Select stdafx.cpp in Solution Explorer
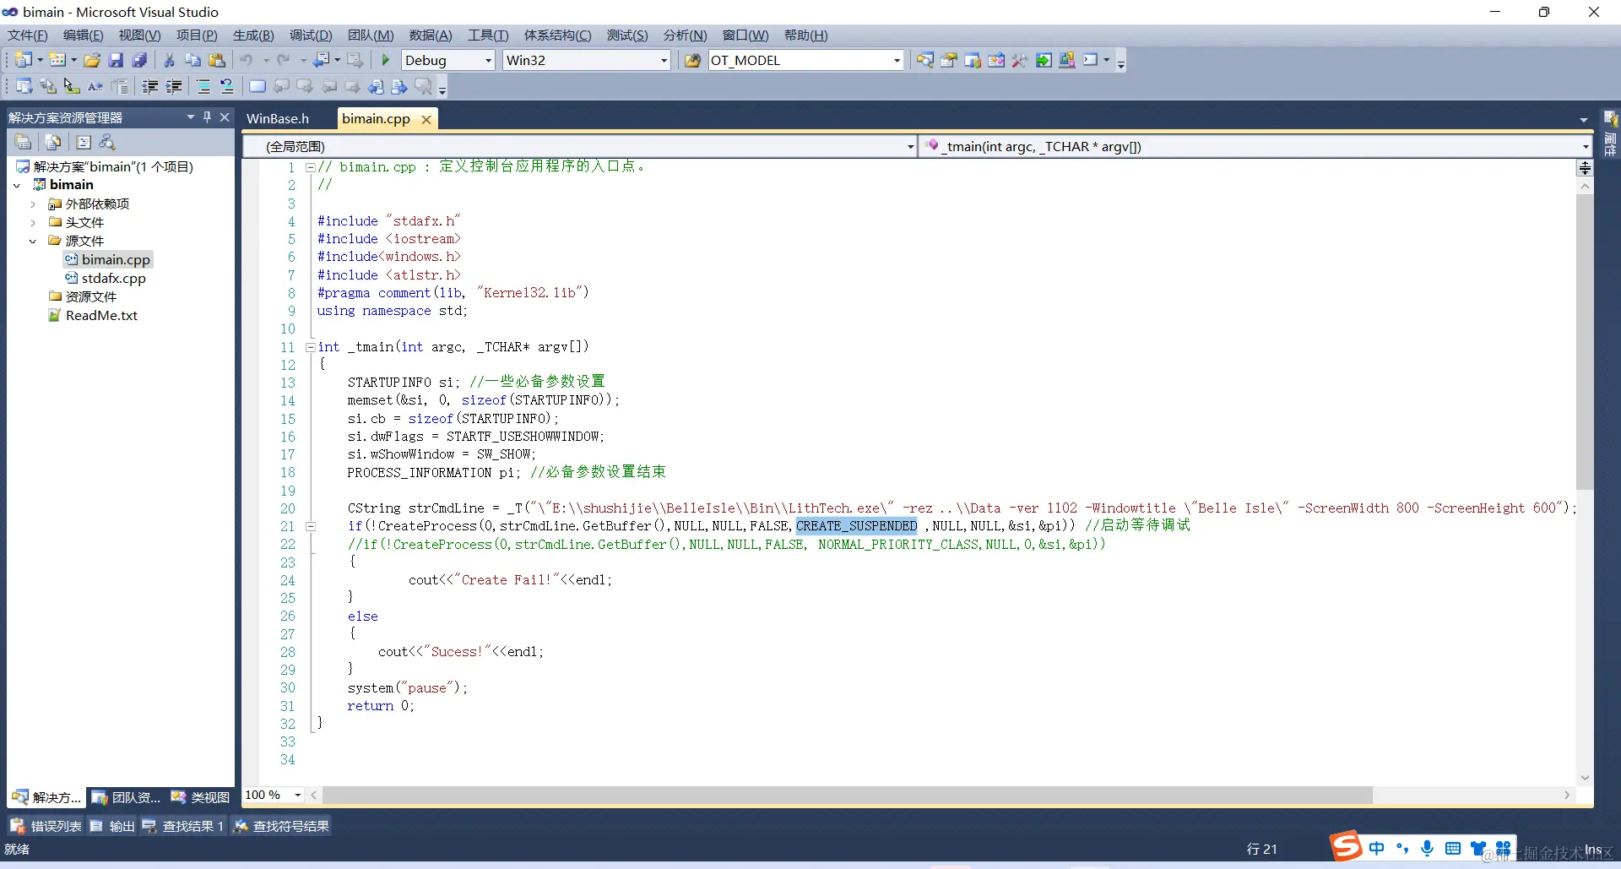 [113, 279]
